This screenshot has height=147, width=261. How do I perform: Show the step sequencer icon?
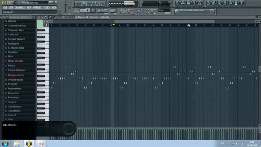(x=183, y=3)
